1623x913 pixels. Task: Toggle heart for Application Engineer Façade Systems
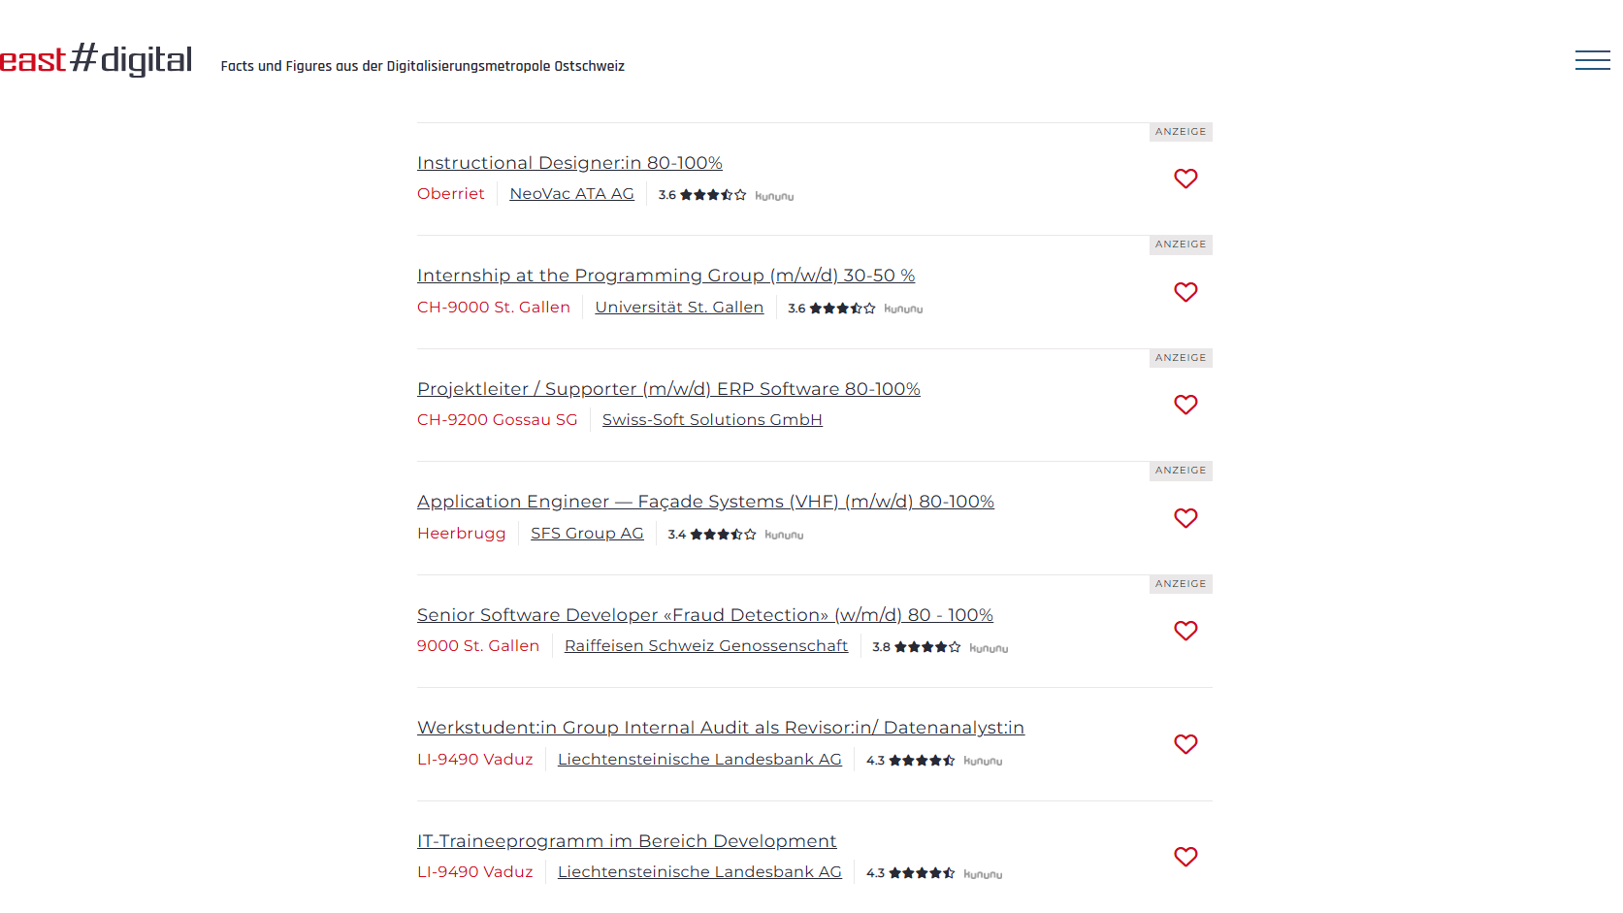point(1185,518)
